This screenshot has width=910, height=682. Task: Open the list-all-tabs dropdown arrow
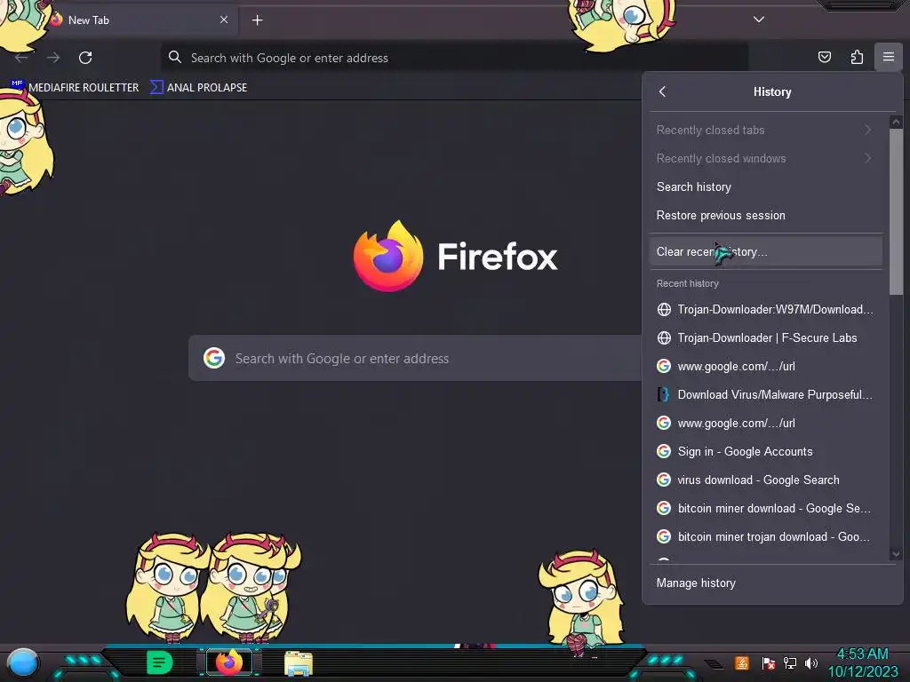[759, 20]
